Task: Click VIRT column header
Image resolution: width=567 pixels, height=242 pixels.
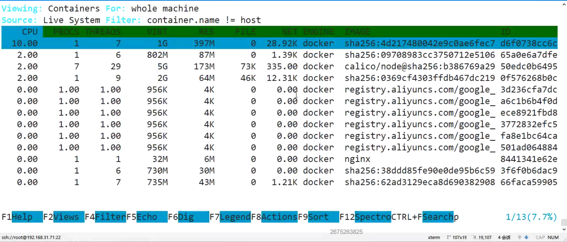Action: (157, 32)
